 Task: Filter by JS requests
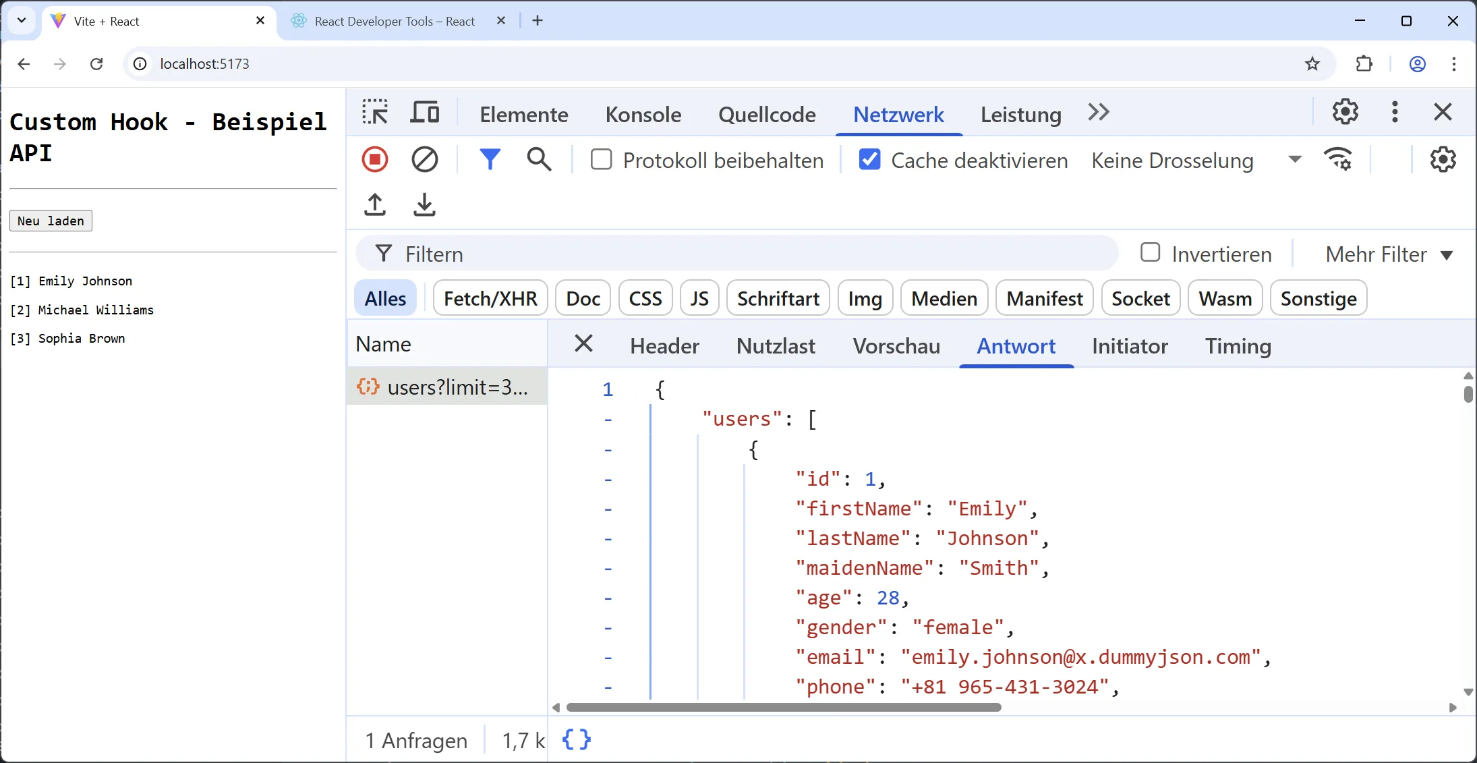(699, 298)
